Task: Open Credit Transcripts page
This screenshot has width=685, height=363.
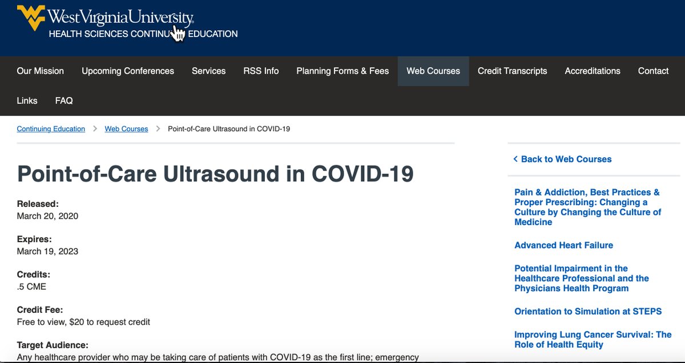Action: pos(513,71)
